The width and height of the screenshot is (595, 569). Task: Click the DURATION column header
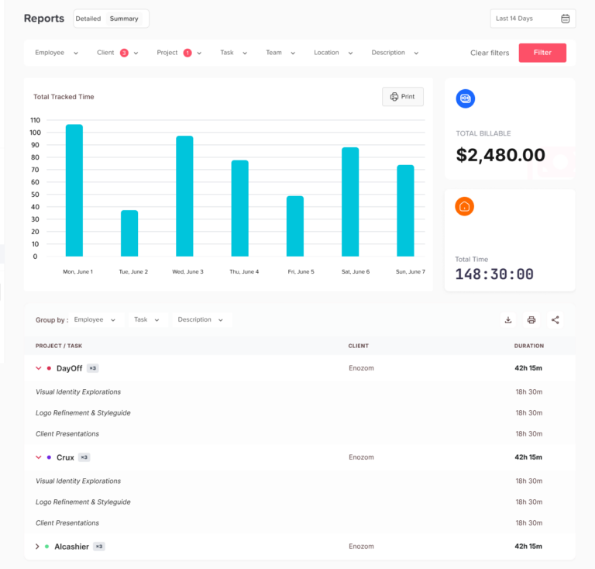(x=528, y=346)
